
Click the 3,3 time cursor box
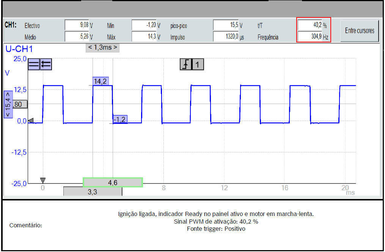click(x=93, y=192)
